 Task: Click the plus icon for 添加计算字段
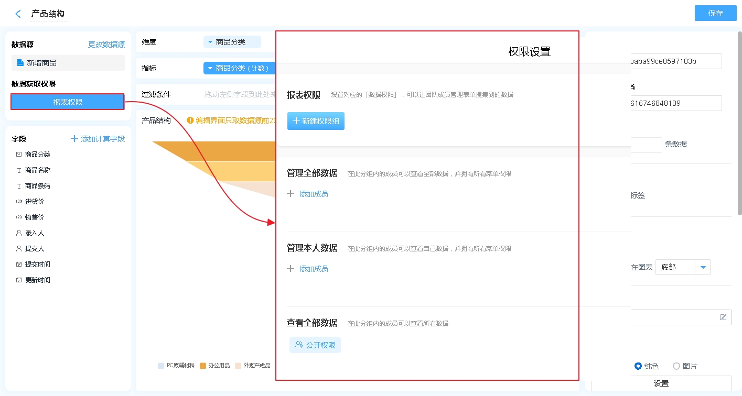(x=74, y=139)
